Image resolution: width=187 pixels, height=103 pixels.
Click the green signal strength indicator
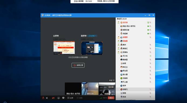[x=101, y=98]
